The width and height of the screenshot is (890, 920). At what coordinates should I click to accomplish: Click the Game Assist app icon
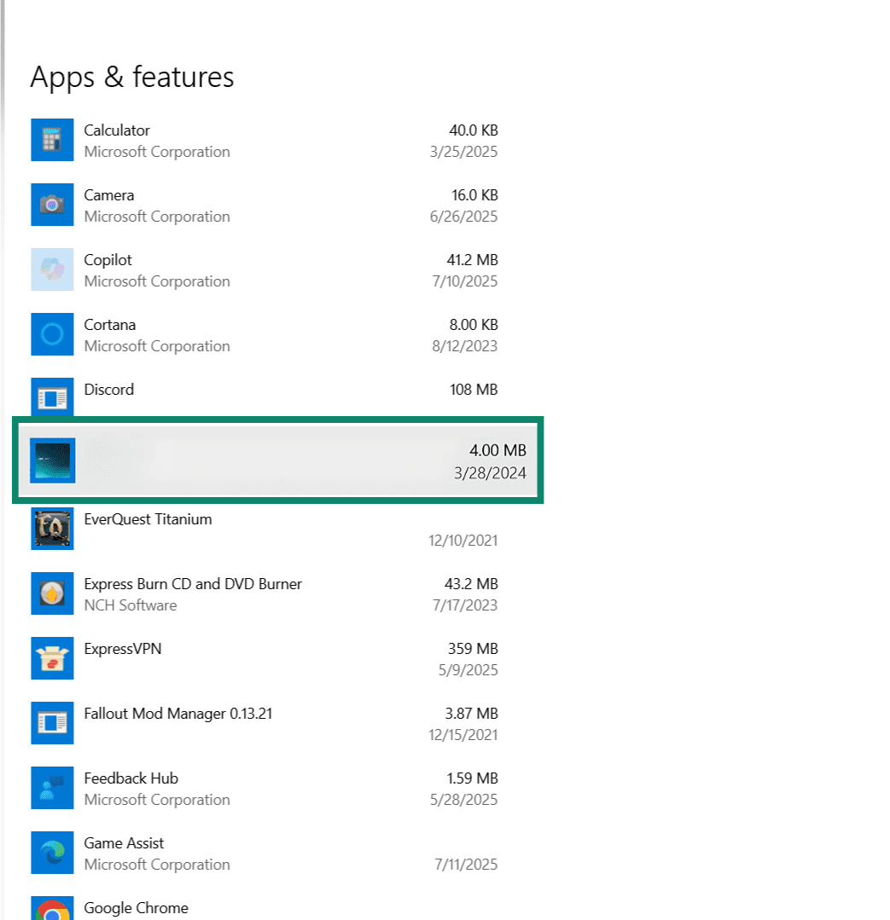[52, 853]
